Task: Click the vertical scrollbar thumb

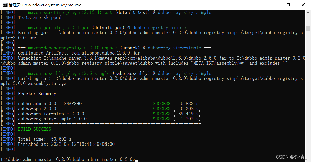Action: pyautogui.click(x=308, y=28)
